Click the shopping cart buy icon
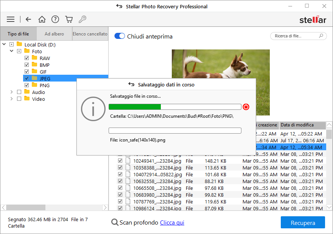 pos(68,19)
